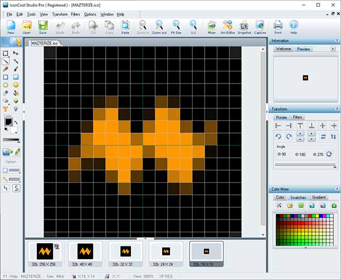Select the 32b 256X256 icon thumbnail
Image resolution: width=341 pixels, height=280 pixels.
pyautogui.click(x=45, y=254)
